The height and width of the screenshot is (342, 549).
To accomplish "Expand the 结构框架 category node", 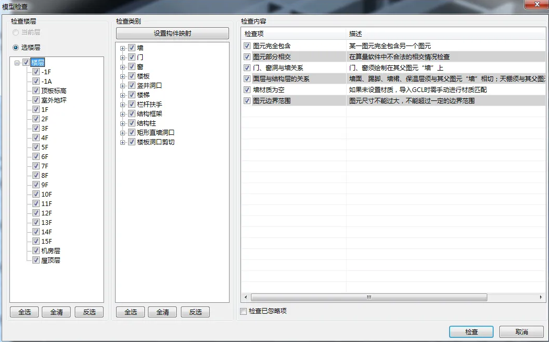I will click(122, 114).
